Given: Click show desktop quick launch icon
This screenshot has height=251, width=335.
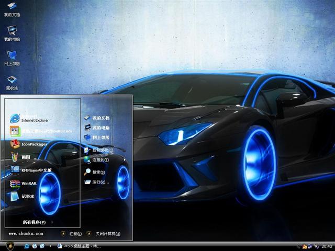Looking at the screenshot, I should click(x=42, y=246).
